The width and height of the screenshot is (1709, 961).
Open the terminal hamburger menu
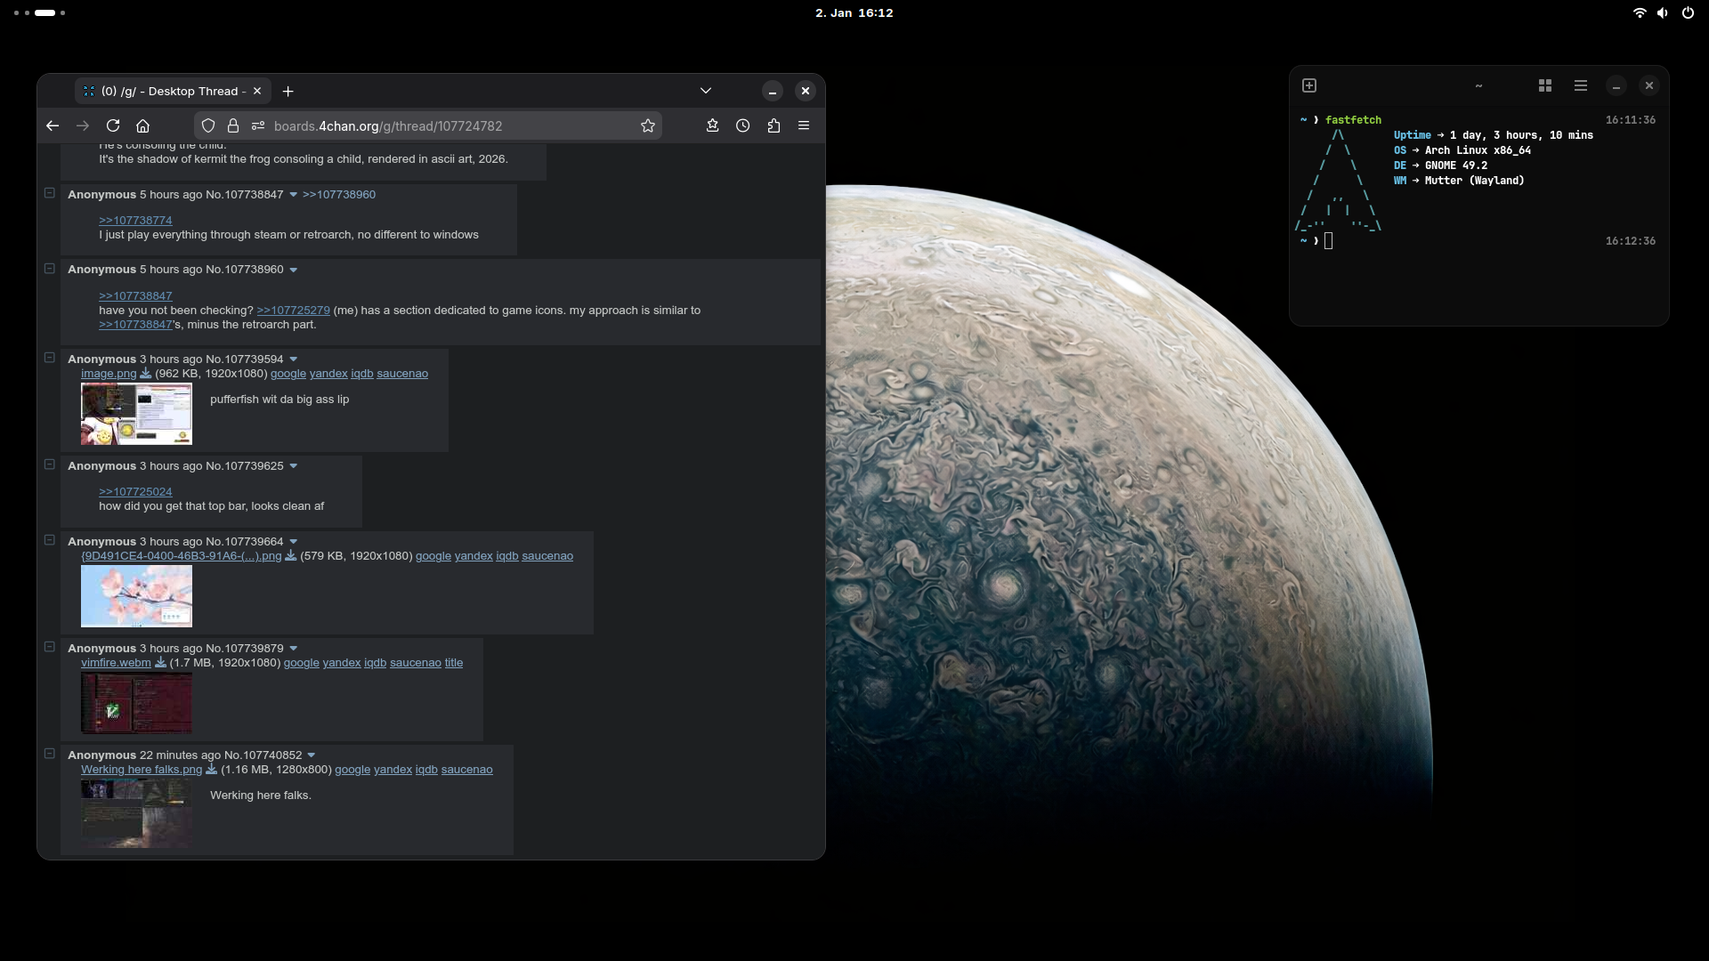click(x=1581, y=85)
